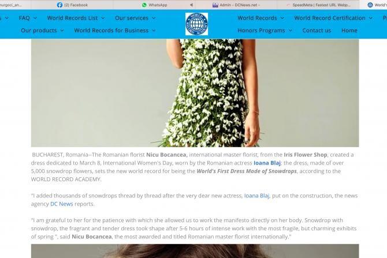Open the DC News link in article

pyautogui.click(x=61, y=204)
